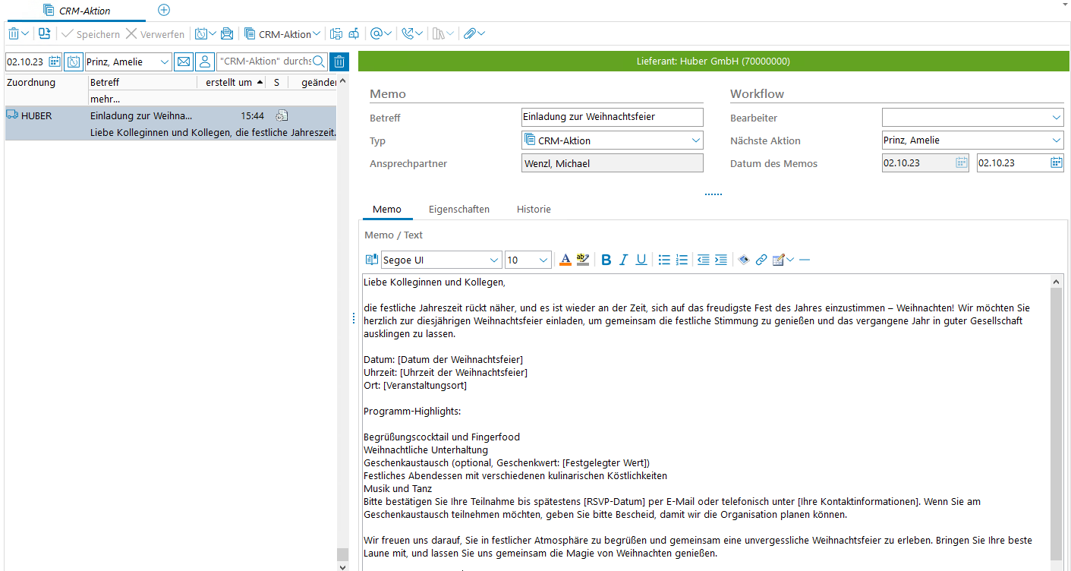
Task: Toggle underline formatting
Action: click(x=641, y=260)
